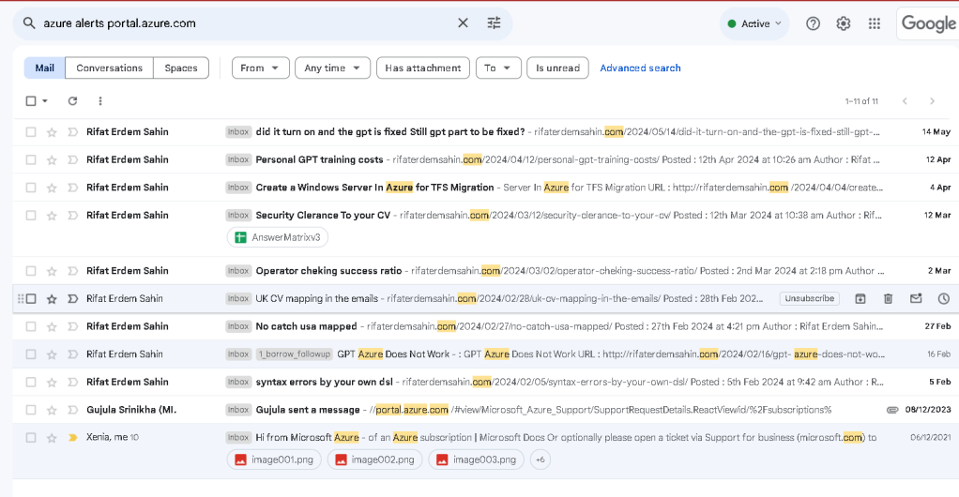Delete the UK CV mapping email

888,298
